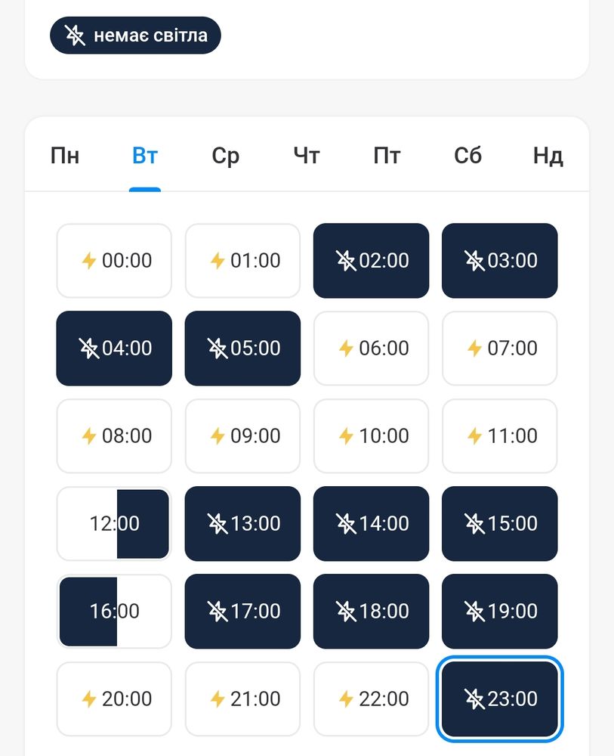
Task: Choose the 09:00 time slot
Action: (242, 435)
